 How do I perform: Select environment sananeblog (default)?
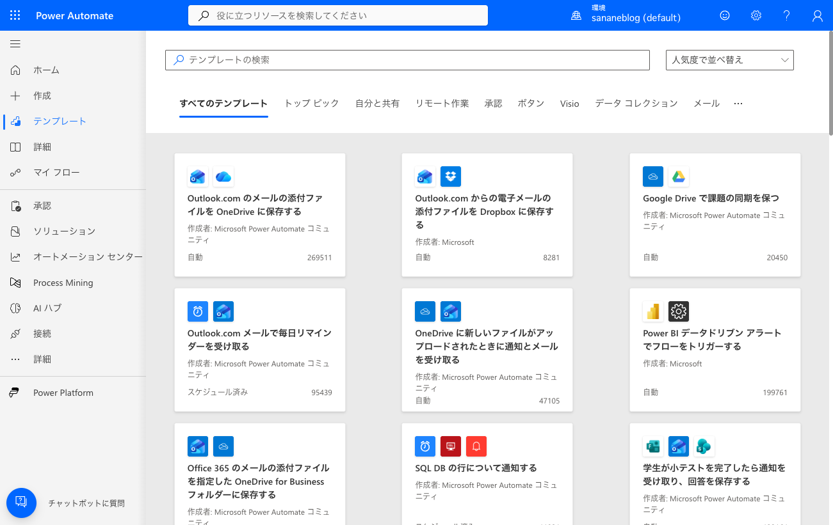click(636, 18)
